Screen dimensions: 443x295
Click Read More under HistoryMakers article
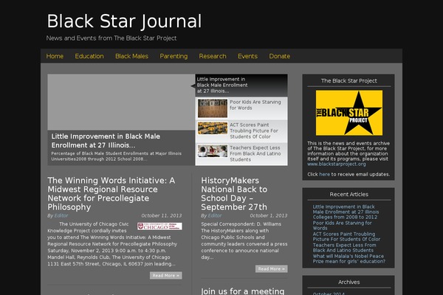pos(272,268)
